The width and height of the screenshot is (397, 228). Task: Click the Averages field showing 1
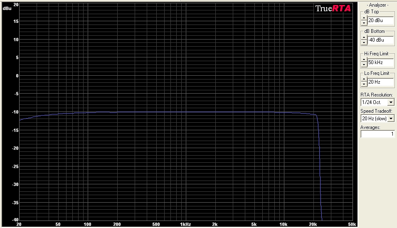tap(377, 134)
